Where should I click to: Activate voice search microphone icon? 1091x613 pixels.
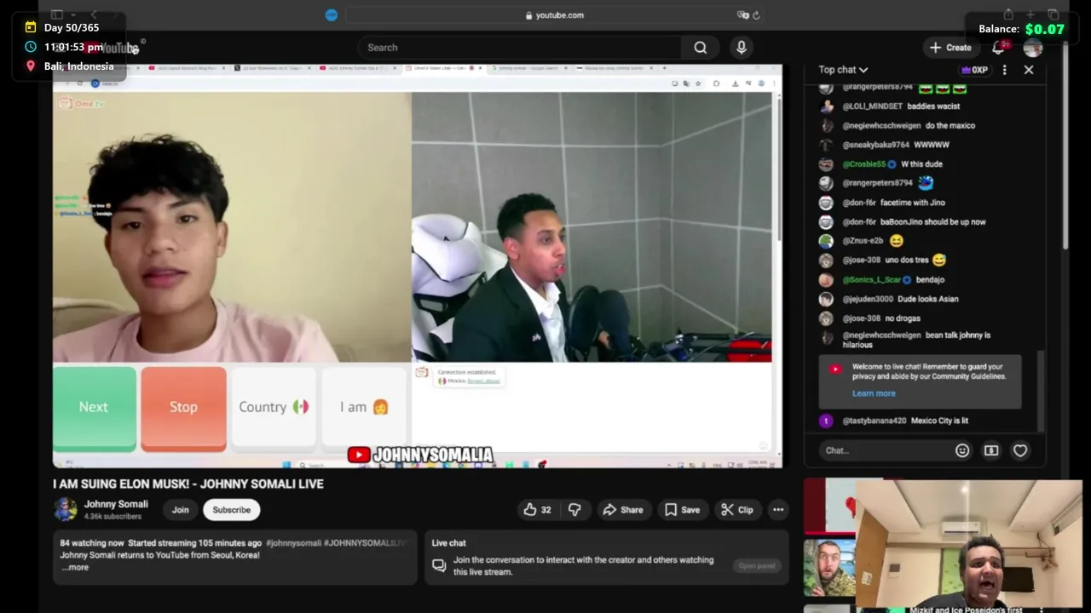(x=742, y=48)
